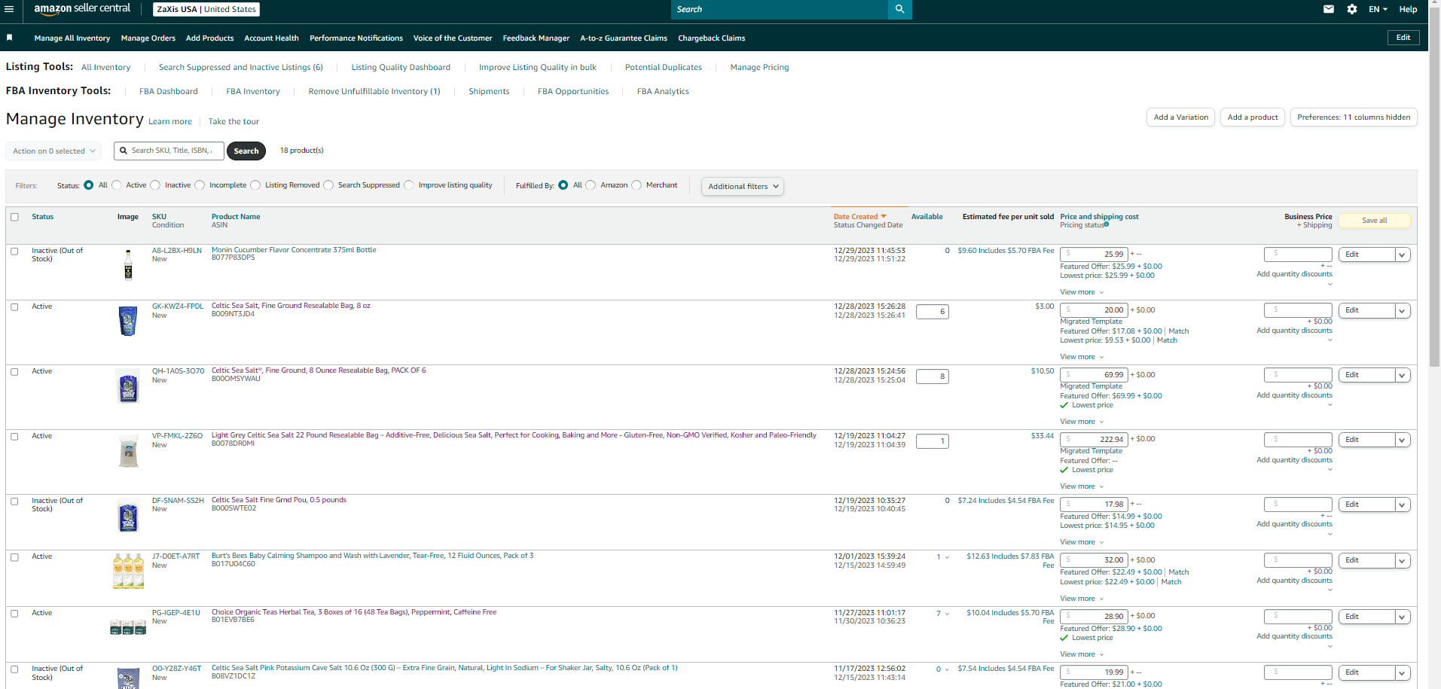1441x689 pixels.
Task: Click the ZaXis USA | United States selector
Action: coord(206,9)
